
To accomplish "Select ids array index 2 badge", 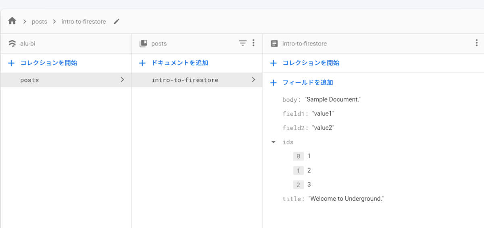I will (298, 185).
